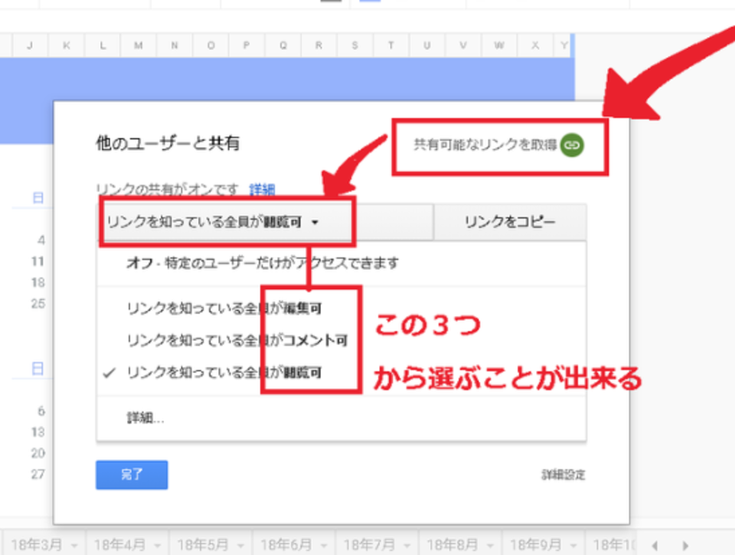
Task: Select column K header
Action: (x=66, y=45)
